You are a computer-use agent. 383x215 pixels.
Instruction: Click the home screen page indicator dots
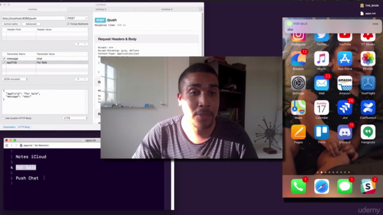[x=333, y=172]
